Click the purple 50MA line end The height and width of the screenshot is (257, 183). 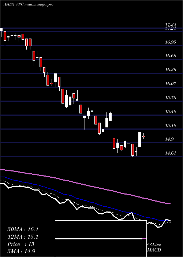[x=169, y=203]
